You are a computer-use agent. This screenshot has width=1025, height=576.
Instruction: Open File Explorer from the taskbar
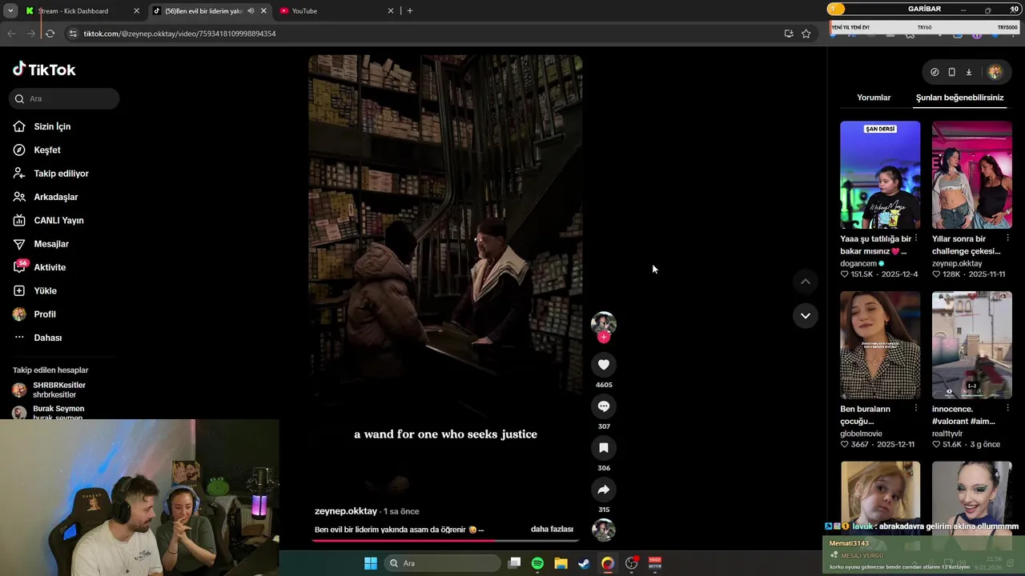561,563
